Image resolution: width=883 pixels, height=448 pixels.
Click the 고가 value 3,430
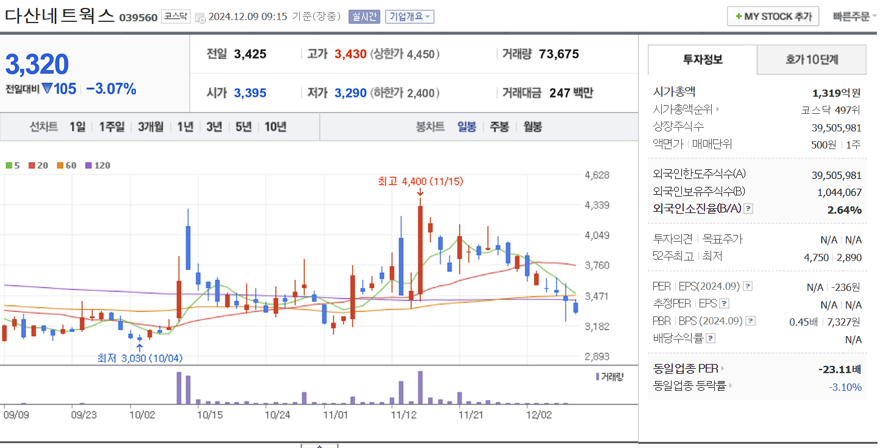(350, 54)
